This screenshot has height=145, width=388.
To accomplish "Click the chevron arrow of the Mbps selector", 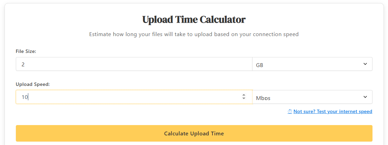I will pyautogui.click(x=365, y=97).
